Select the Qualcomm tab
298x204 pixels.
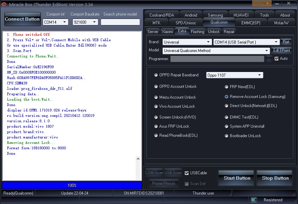219,22
